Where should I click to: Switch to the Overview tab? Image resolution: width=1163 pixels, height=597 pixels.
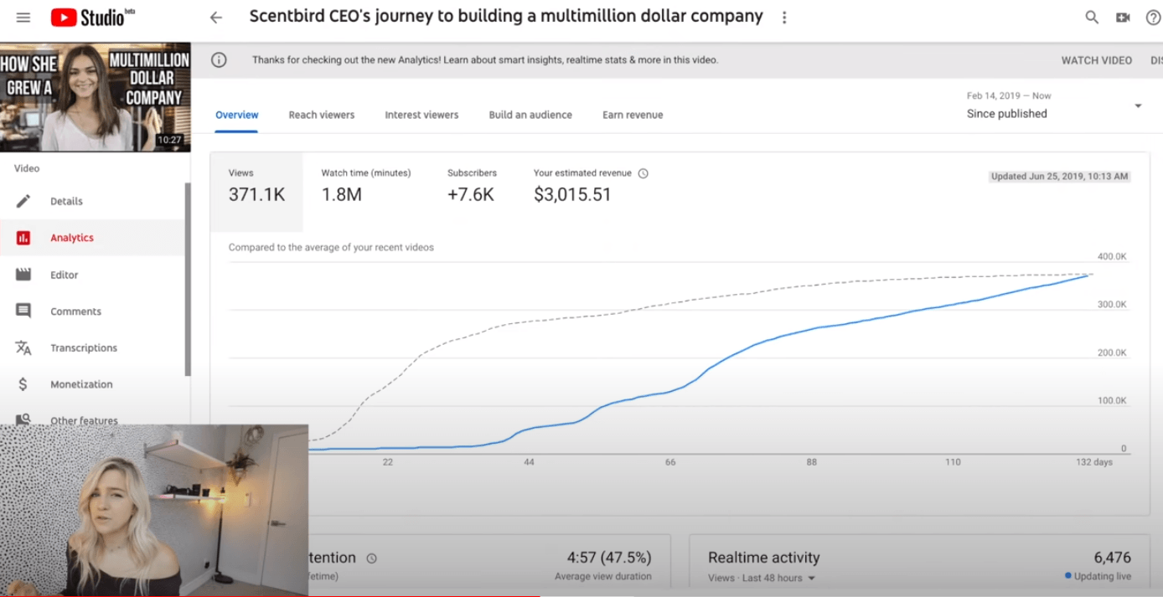coord(237,115)
